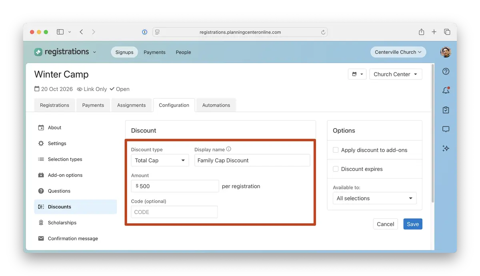Click the Amount input field

coord(175,186)
